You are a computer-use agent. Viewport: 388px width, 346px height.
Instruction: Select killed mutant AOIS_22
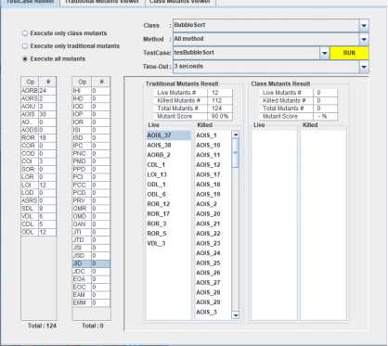213,234
